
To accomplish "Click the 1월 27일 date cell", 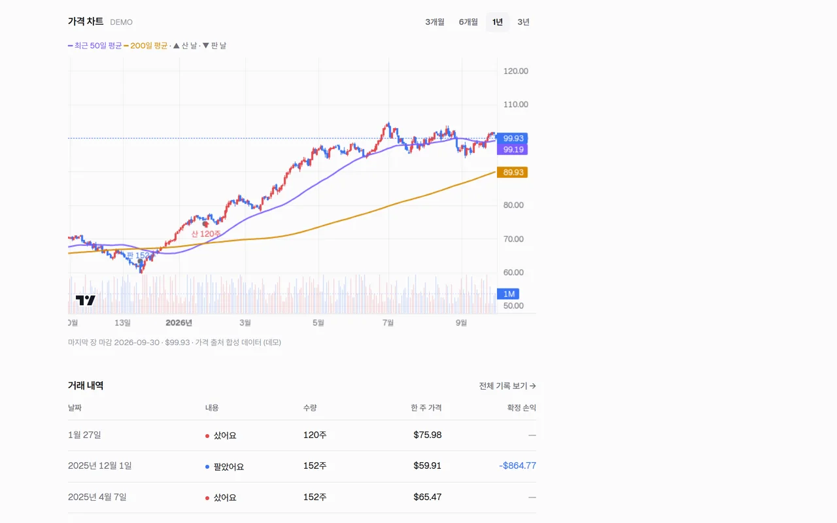I will pos(84,435).
